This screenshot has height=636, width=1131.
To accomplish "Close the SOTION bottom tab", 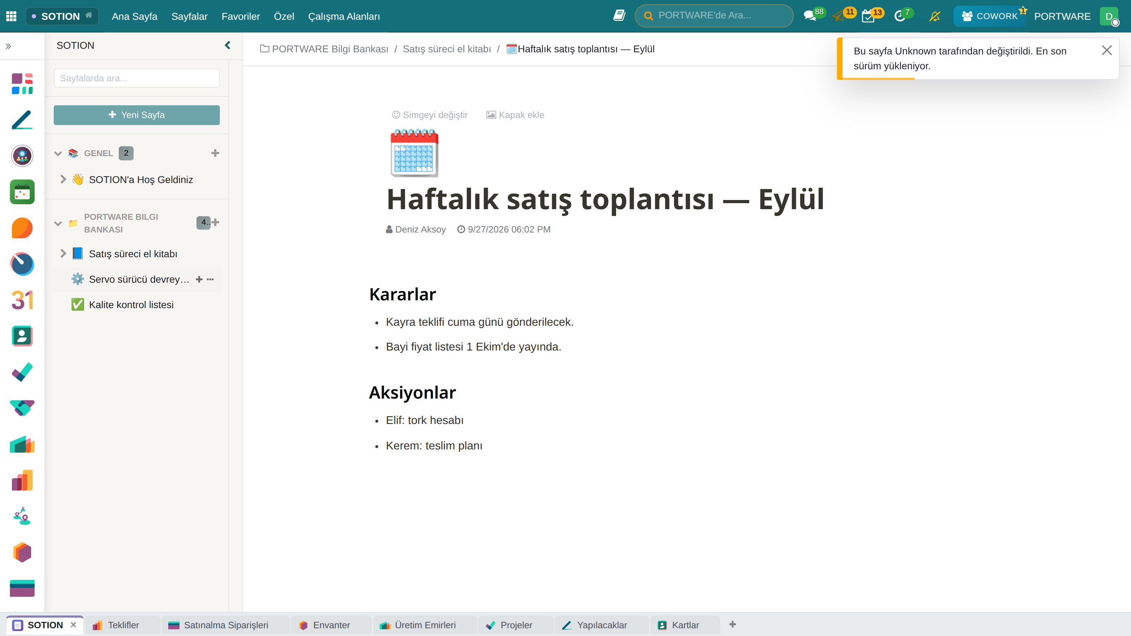I will click(x=73, y=625).
